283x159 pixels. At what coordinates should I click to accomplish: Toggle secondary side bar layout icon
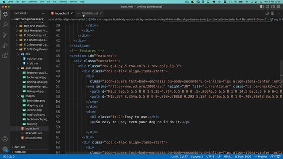[273, 7]
